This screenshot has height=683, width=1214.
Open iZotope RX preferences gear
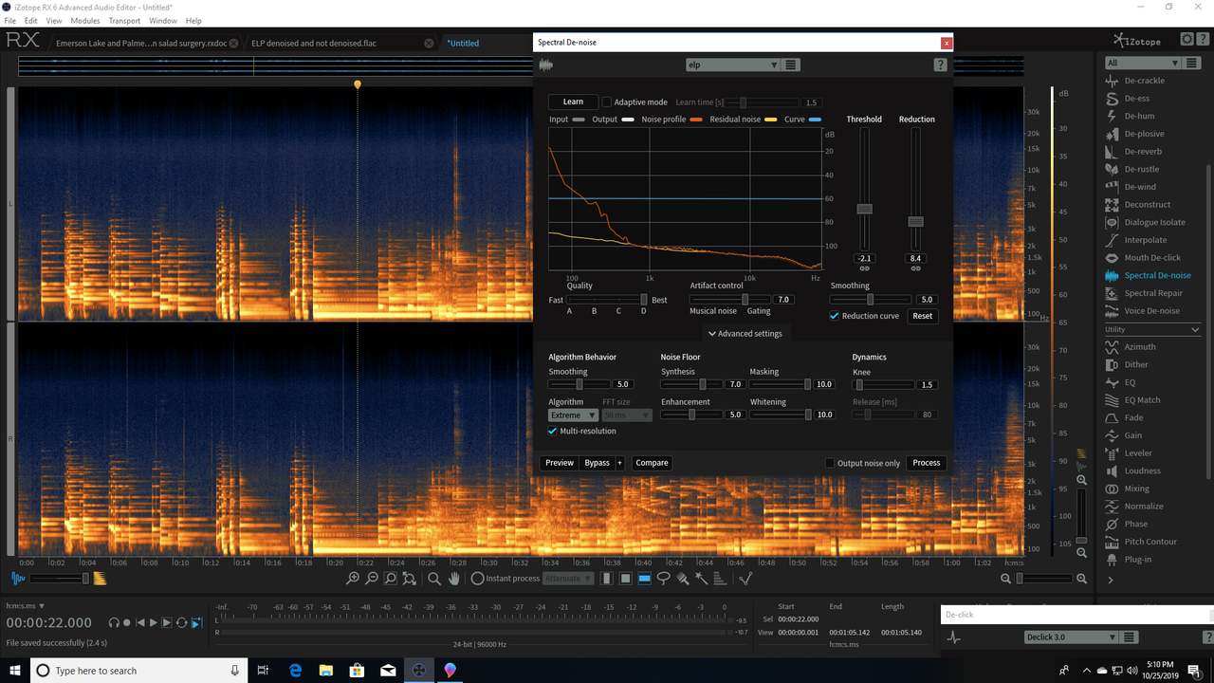point(1187,39)
